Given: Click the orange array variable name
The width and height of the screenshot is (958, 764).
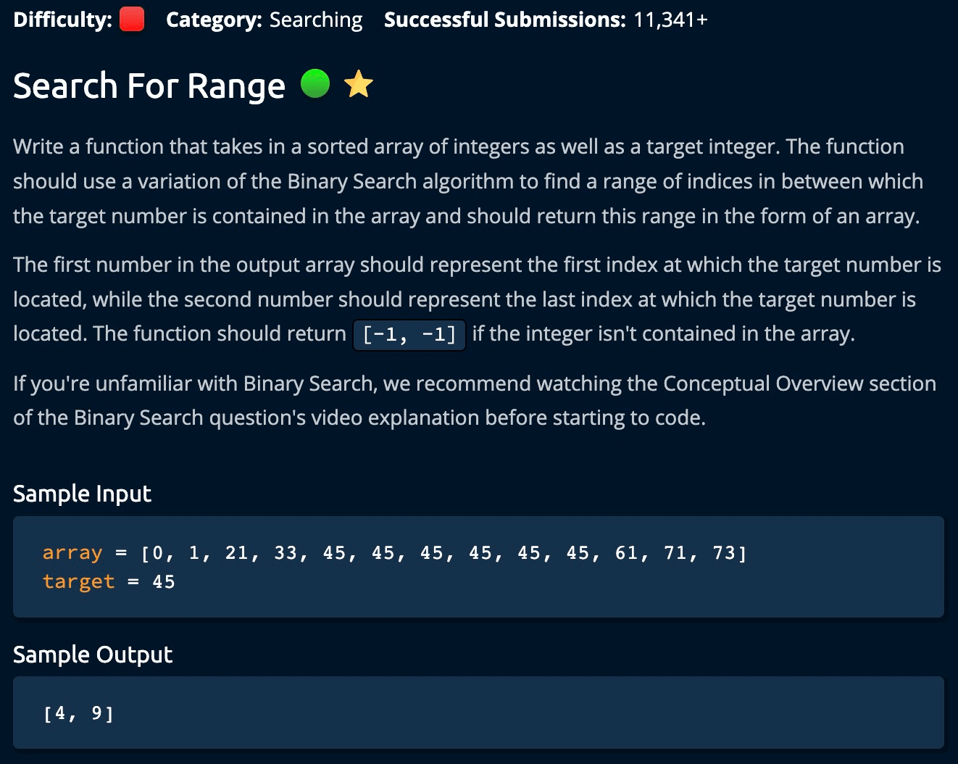Looking at the screenshot, I should point(72,553).
